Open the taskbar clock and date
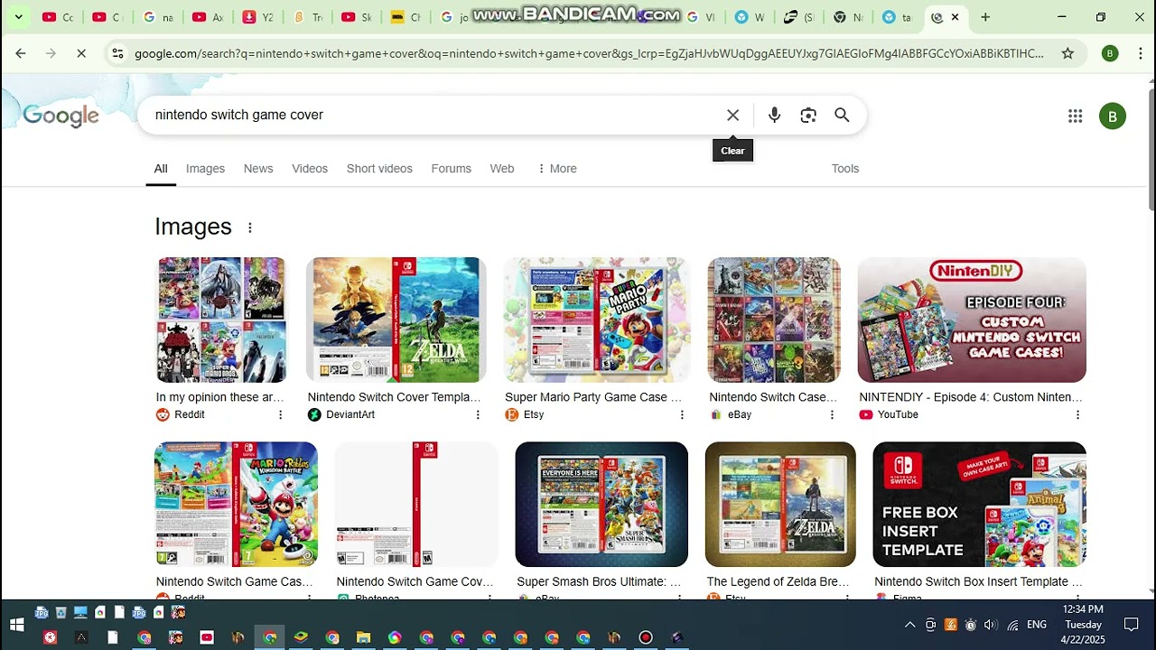Screen dimensions: 1156x650 pos(1083,625)
